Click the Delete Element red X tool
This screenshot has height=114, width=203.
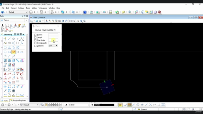pyautogui.click(x=7, y=30)
